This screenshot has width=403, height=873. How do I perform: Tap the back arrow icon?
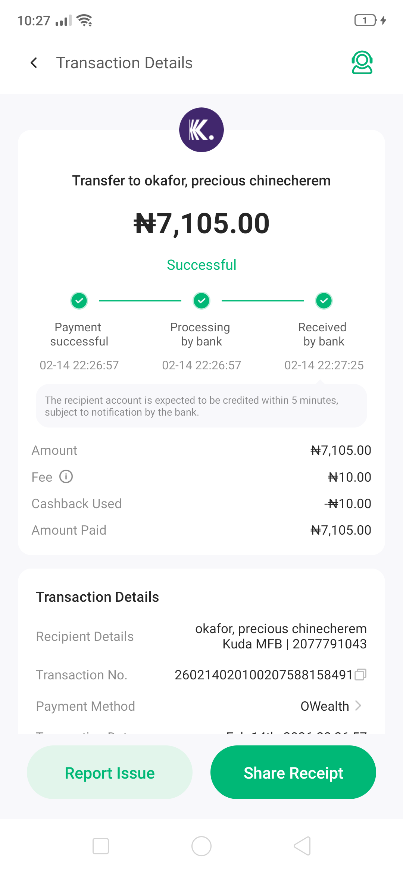click(x=34, y=63)
